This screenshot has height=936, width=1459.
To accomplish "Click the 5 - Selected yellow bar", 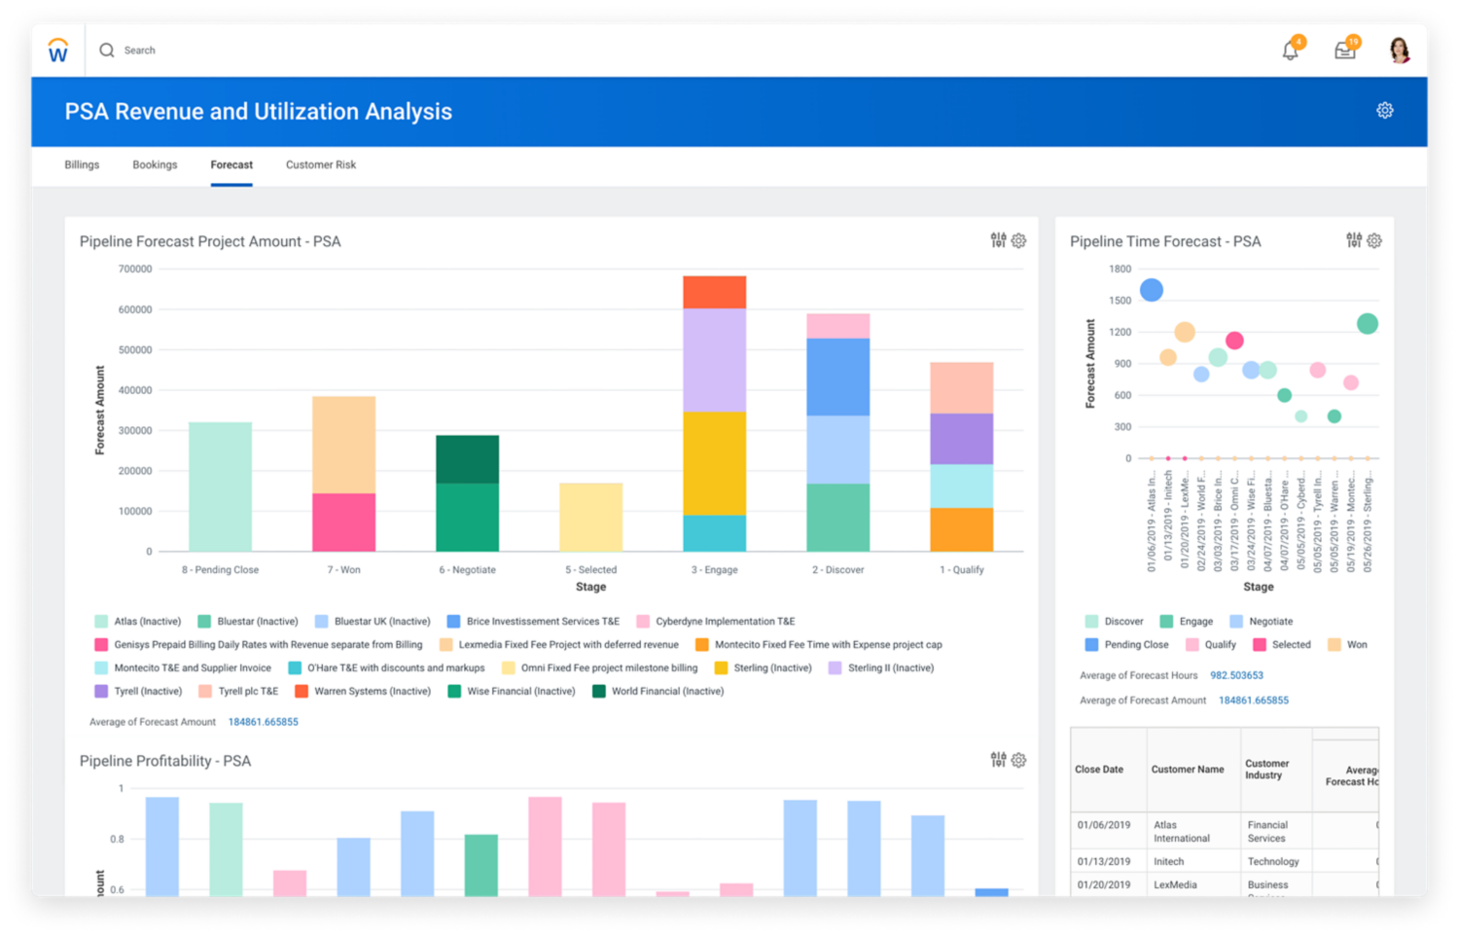I will point(590,518).
